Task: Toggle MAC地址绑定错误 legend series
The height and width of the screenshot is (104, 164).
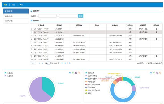Action: 93,84
